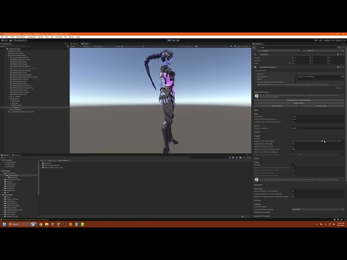
Task: Click the Step frame button
Action: pyautogui.click(x=178, y=41)
